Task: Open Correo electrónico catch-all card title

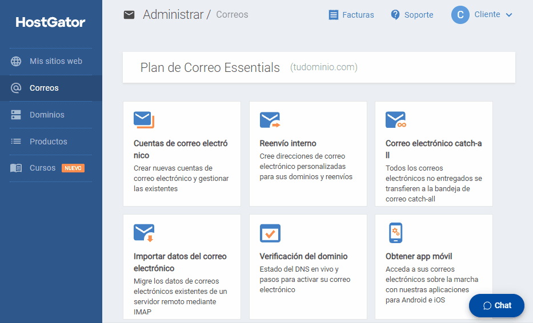Action: (434, 149)
